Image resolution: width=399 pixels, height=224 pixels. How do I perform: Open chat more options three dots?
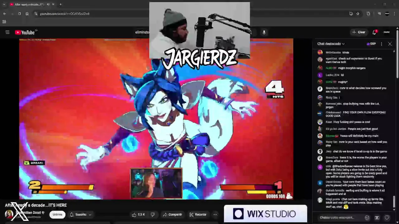[382, 44]
